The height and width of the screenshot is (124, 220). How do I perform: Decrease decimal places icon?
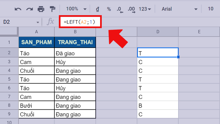click(x=120, y=9)
